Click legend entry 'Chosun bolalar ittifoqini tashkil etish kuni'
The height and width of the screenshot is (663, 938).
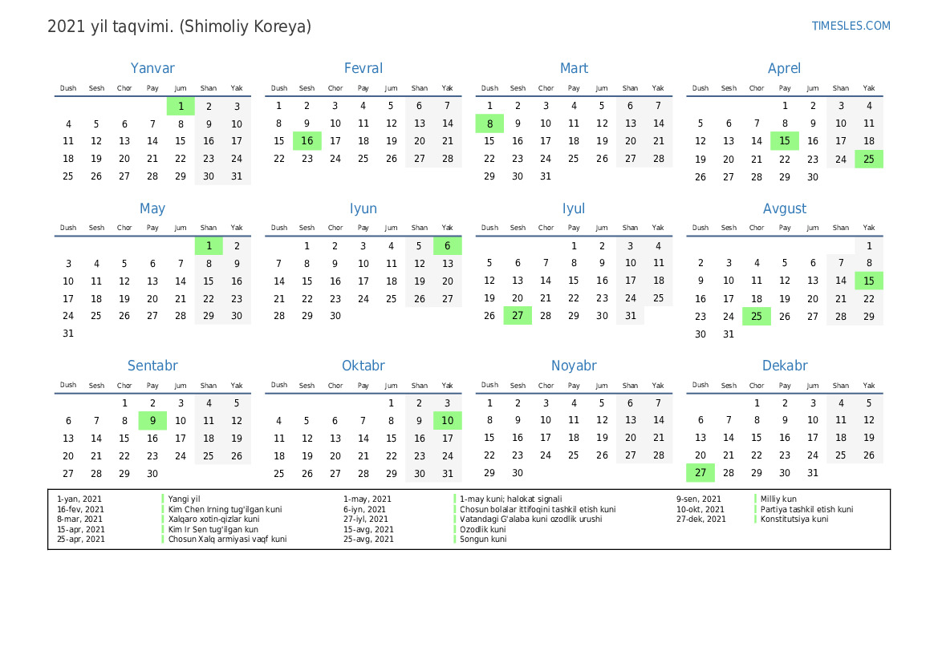click(x=538, y=509)
